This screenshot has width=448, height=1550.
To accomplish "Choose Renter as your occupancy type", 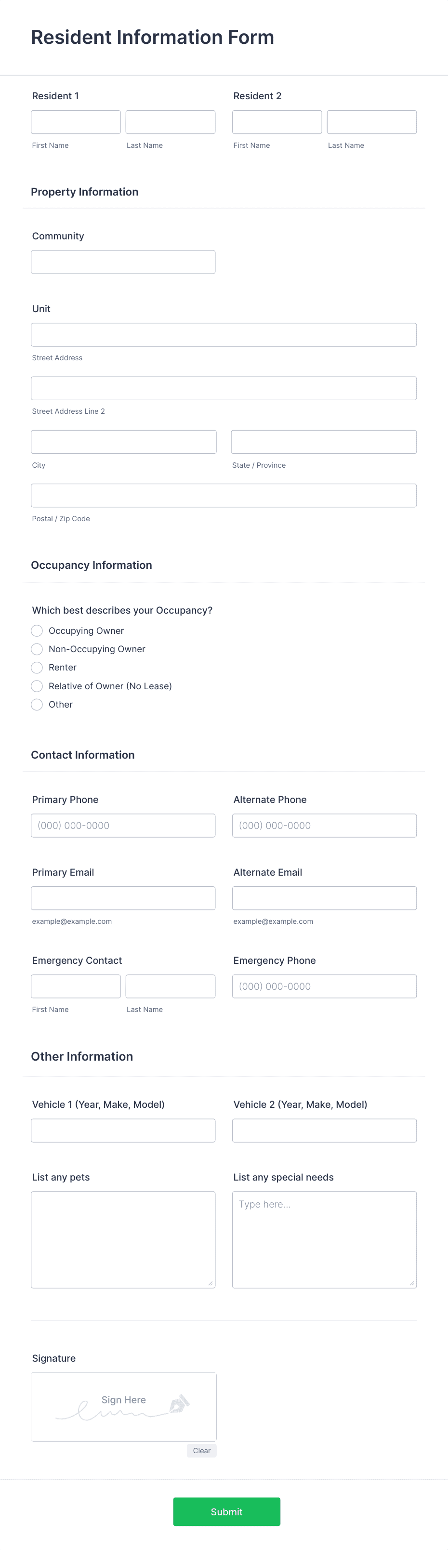I will pyautogui.click(x=37, y=668).
